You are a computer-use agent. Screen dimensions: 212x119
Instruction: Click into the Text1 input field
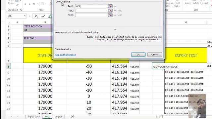click(x=92, y=6)
